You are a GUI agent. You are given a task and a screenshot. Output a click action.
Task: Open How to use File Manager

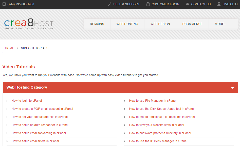tap(153, 101)
